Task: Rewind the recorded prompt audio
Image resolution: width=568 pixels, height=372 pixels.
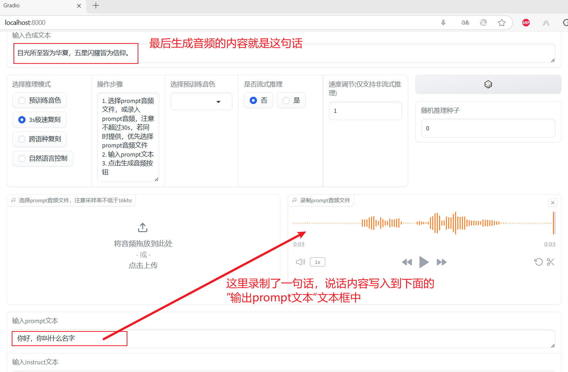Action: pyautogui.click(x=407, y=262)
